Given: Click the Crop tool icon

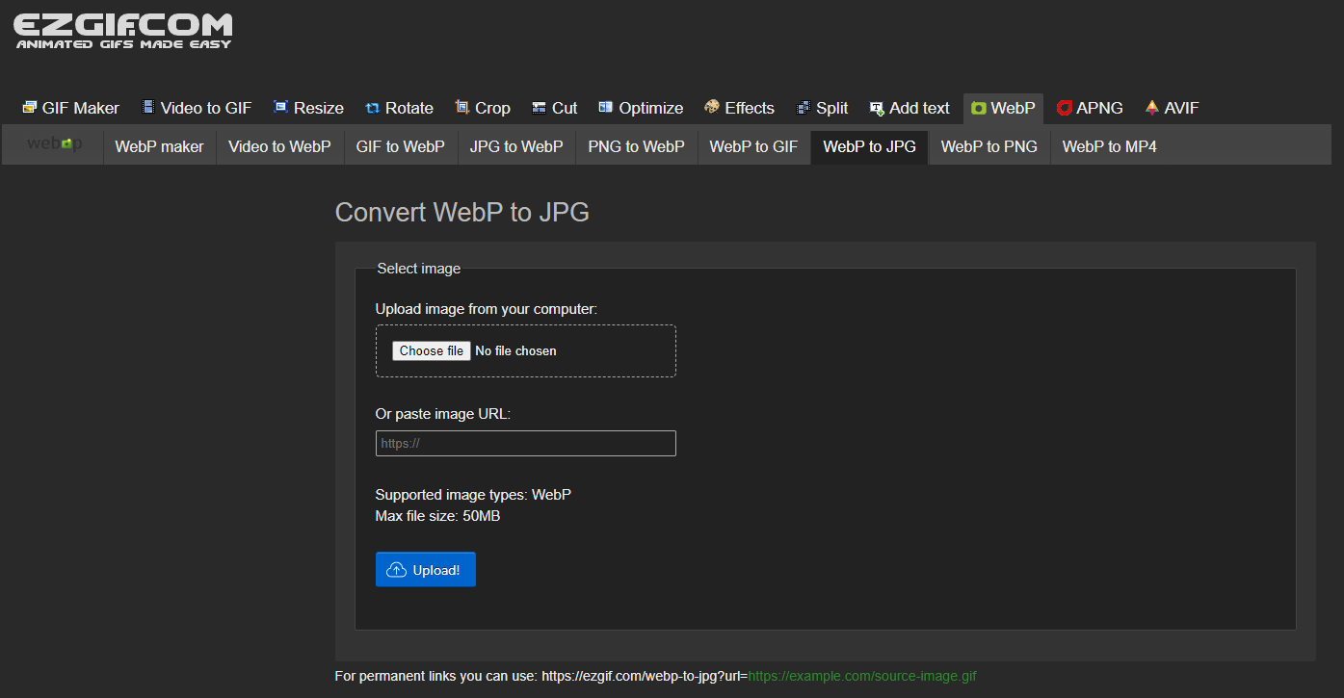Looking at the screenshot, I should click(x=462, y=107).
